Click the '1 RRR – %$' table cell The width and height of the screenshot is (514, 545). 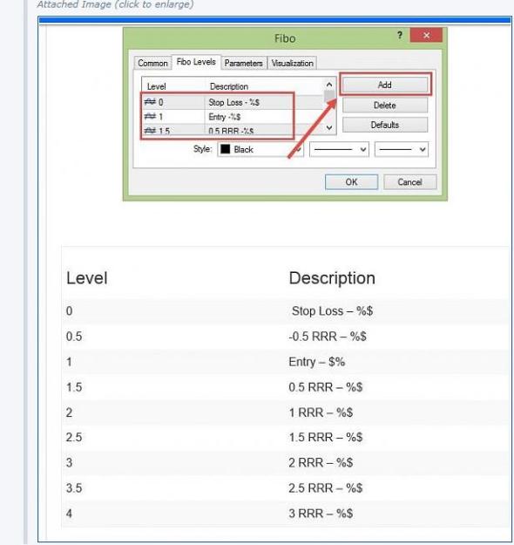coord(321,412)
